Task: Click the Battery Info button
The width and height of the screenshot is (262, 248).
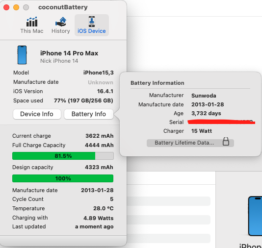Action: (89, 114)
